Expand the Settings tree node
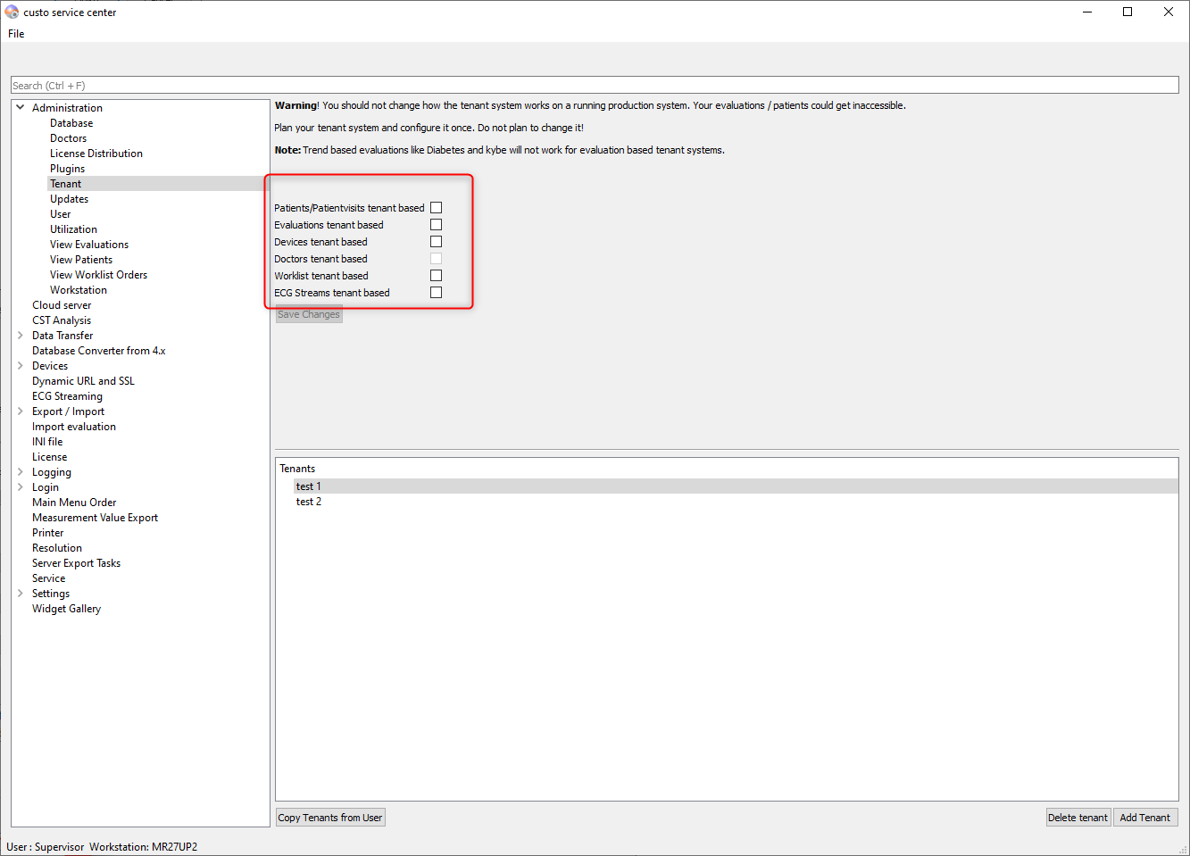 [21, 594]
